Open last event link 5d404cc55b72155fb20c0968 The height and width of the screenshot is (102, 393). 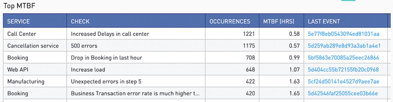pyautogui.click(x=343, y=70)
